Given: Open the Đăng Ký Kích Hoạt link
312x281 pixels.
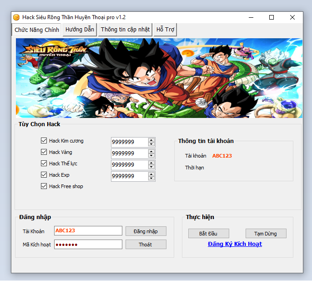Looking at the screenshot, I should tap(235, 244).
